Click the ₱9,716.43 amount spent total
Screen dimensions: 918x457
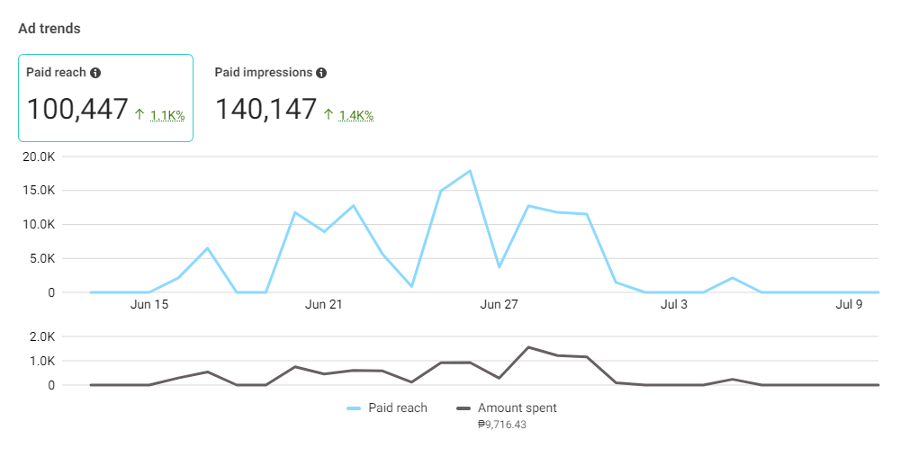coord(502,424)
